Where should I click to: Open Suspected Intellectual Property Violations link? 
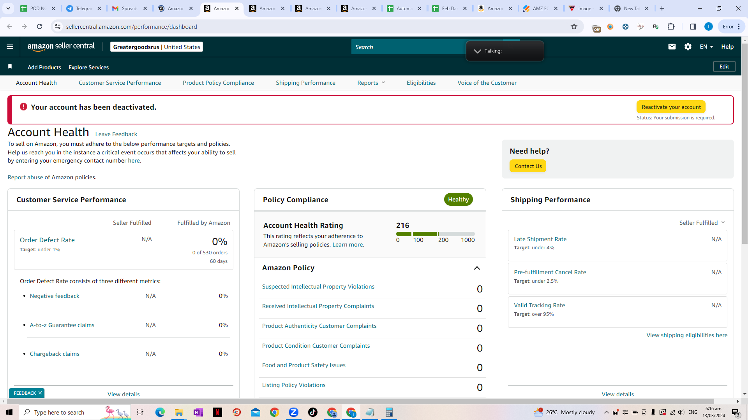[x=318, y=287]
